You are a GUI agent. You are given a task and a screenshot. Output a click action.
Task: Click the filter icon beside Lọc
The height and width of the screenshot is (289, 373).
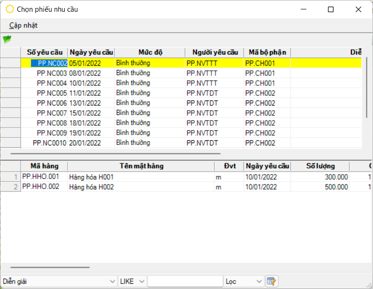pyautogui.click(x=271, y=281)
